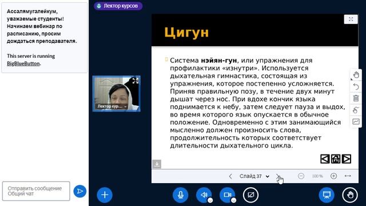This screenshot has height=206, width=366.
Task: Clear all annotations with trash icon
Action: pyautogui.click(x=356, y=98)
